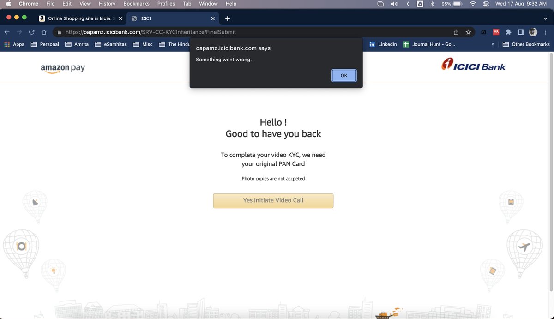Click the ICICI Bank logo
Viewport: 554px width, 319px height.
tap(473, 65)
